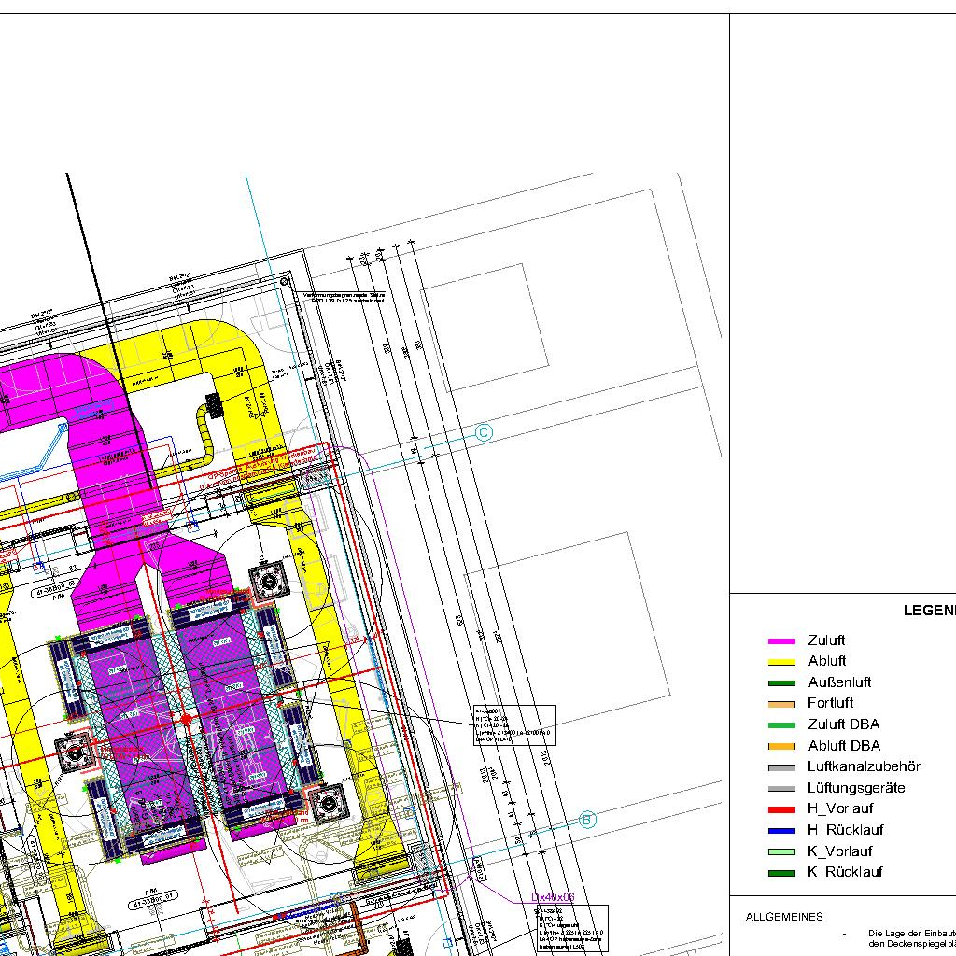Screen dimensions: 956x956
Task: Click the blue H_Rücklauf legend swatch
Action: click(x=781, y=831)
